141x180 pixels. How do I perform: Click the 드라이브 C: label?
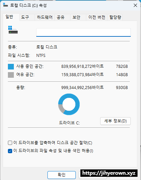coord(70,123)
